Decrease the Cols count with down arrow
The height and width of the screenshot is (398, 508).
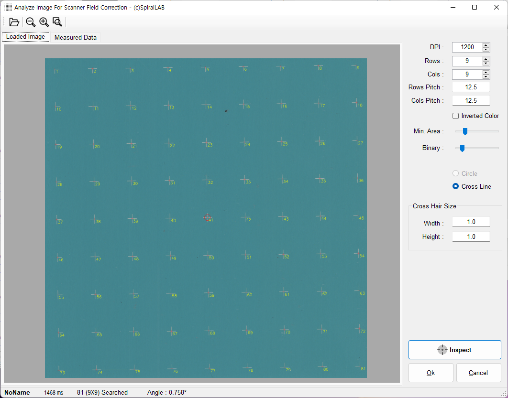(486, 77)
